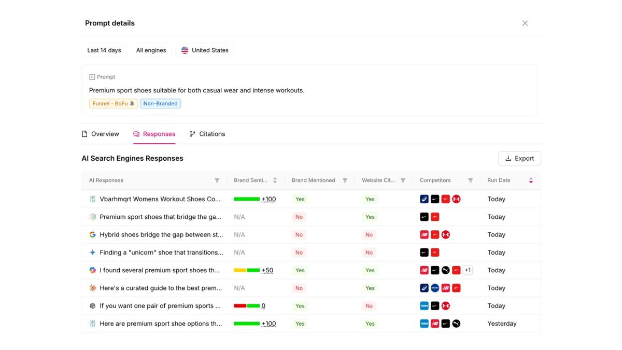Image resolution: width=622 pixels, height=350 pixels.
Task: Export the AI search engine responses
Action: (x=519, y=159)
